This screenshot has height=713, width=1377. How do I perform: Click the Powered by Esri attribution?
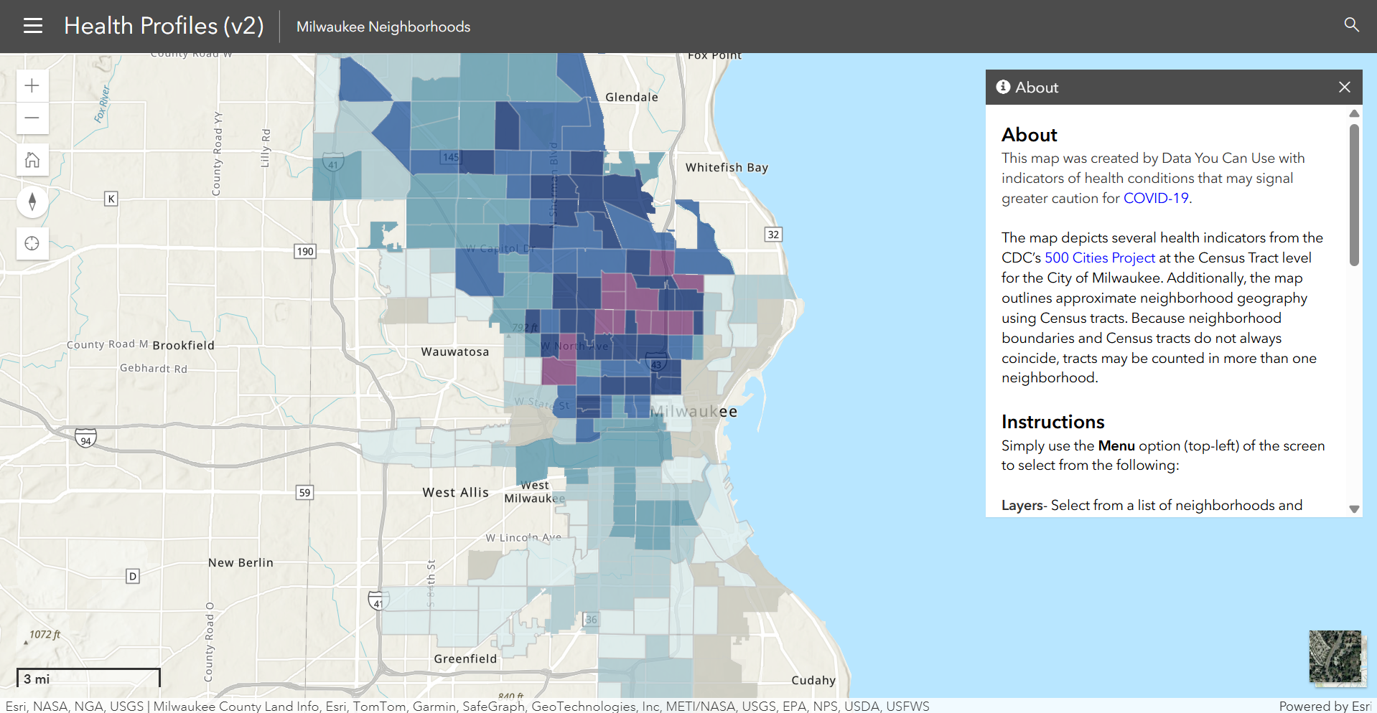(x=1324, y=707)
